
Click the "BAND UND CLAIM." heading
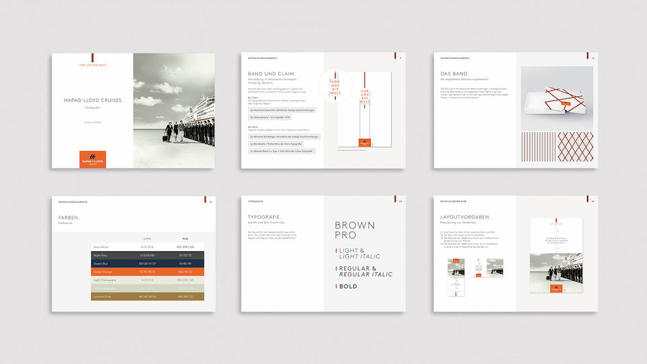pyautogui.click(x=272, y=74)
